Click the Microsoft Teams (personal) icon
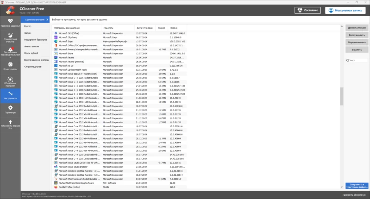 [56, 61]
